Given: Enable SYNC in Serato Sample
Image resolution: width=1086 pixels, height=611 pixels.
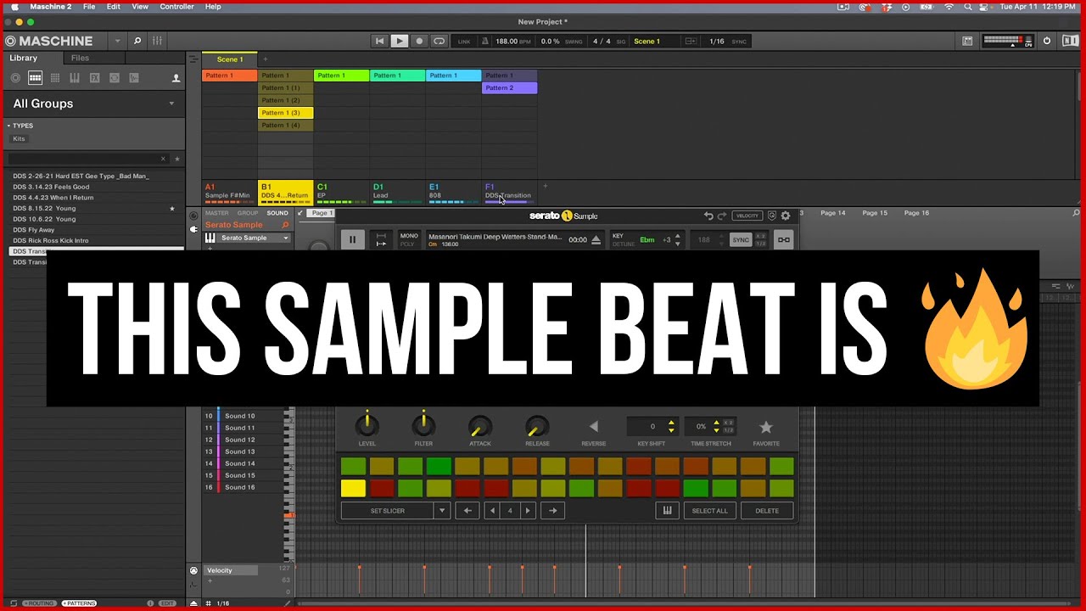Looking at the screenshot, I should tap(740, 240).
